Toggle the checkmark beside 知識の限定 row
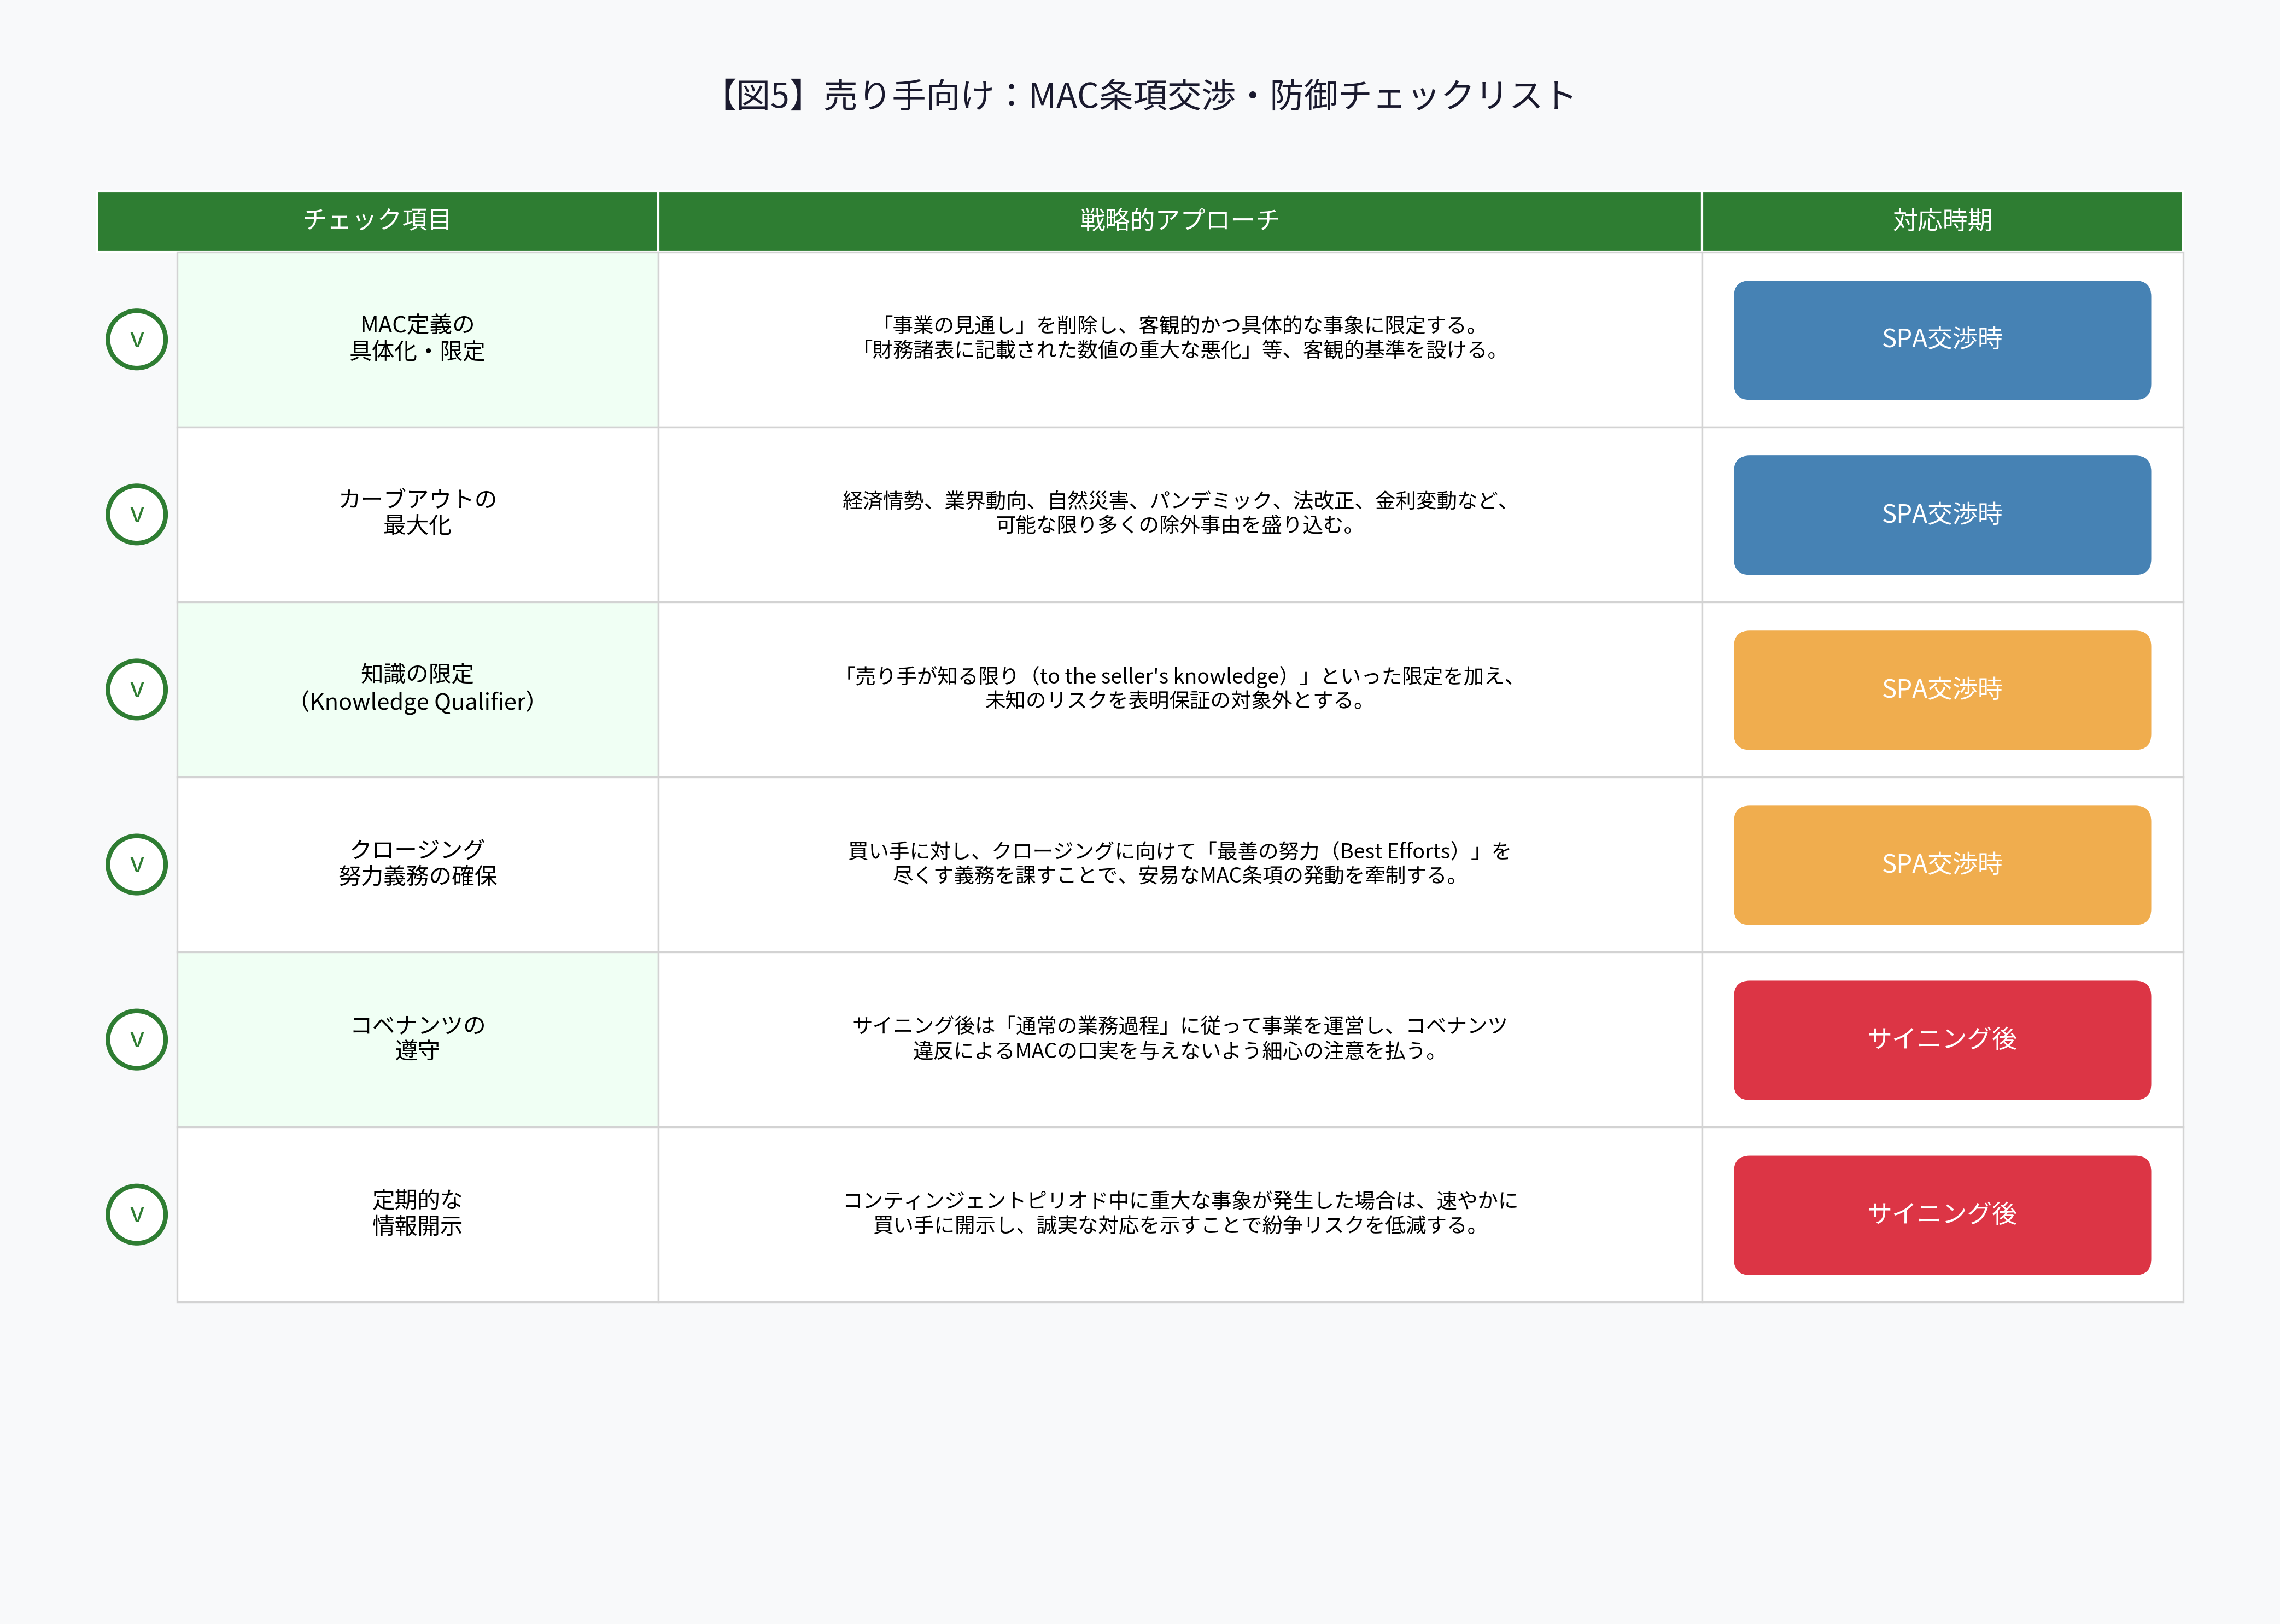This screenshot has height=1624, width=2280. (136, 689)
